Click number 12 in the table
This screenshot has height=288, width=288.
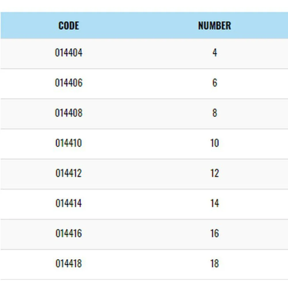coord(215,173)
